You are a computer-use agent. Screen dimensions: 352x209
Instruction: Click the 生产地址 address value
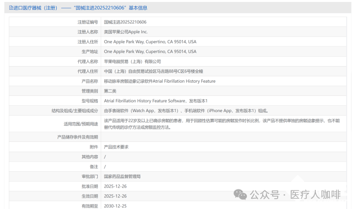tap(150, 51)
